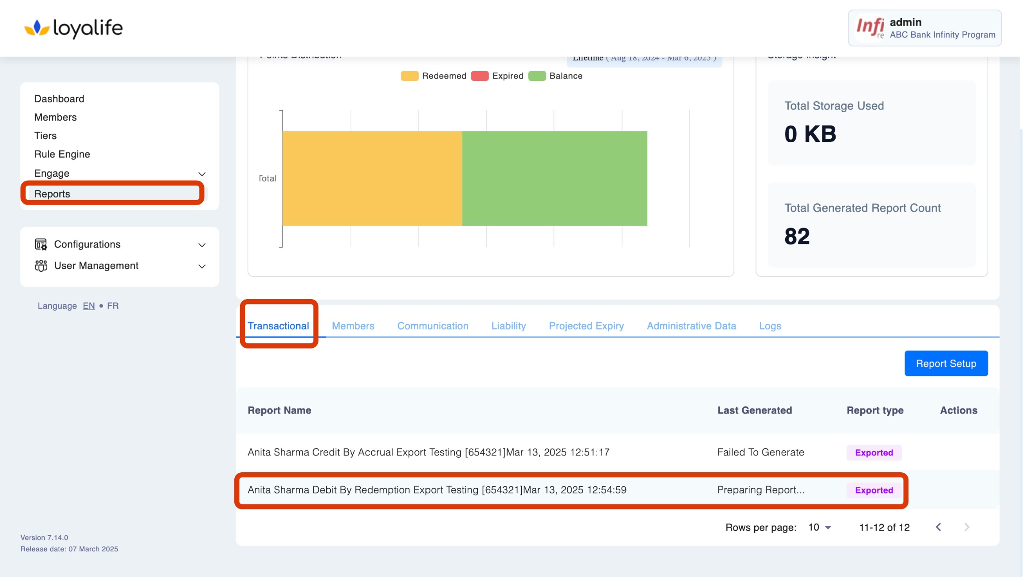Viewport: 1023px width, 577px height.
Task: Click the Report Setup button
Action: coord(946,364)
